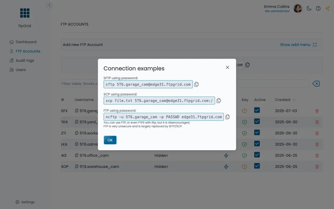Uncheck Active for 5T6.warehouse_cam row
Viewport: 334px width, 209px height.
pos(257,166)
